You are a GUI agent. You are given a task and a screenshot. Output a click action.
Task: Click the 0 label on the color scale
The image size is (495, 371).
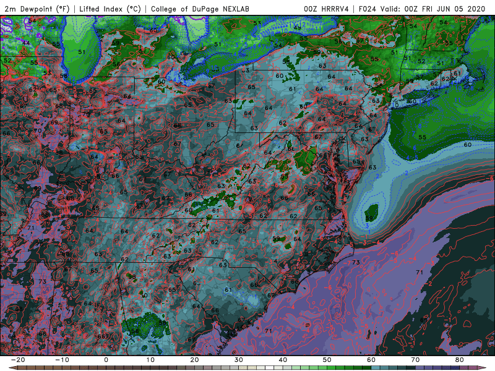(106, 360)
